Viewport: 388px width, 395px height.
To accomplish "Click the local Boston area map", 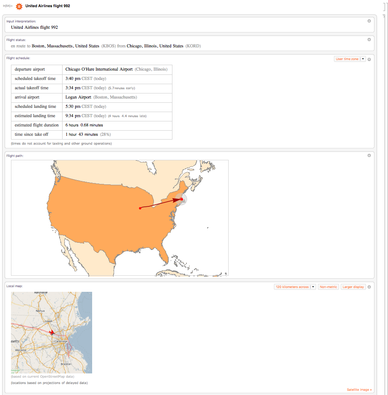I will pyautogui.click(x=52, y=332).
